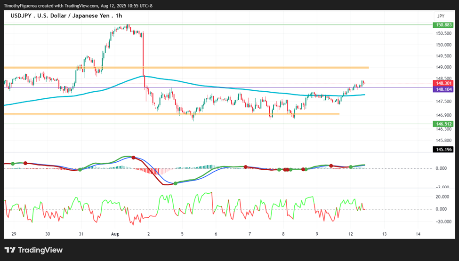Click the 30 date label on time axis
Viewport: 459px width, 261px height.
click(48, 234)
